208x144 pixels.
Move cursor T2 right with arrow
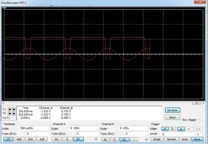13,113
